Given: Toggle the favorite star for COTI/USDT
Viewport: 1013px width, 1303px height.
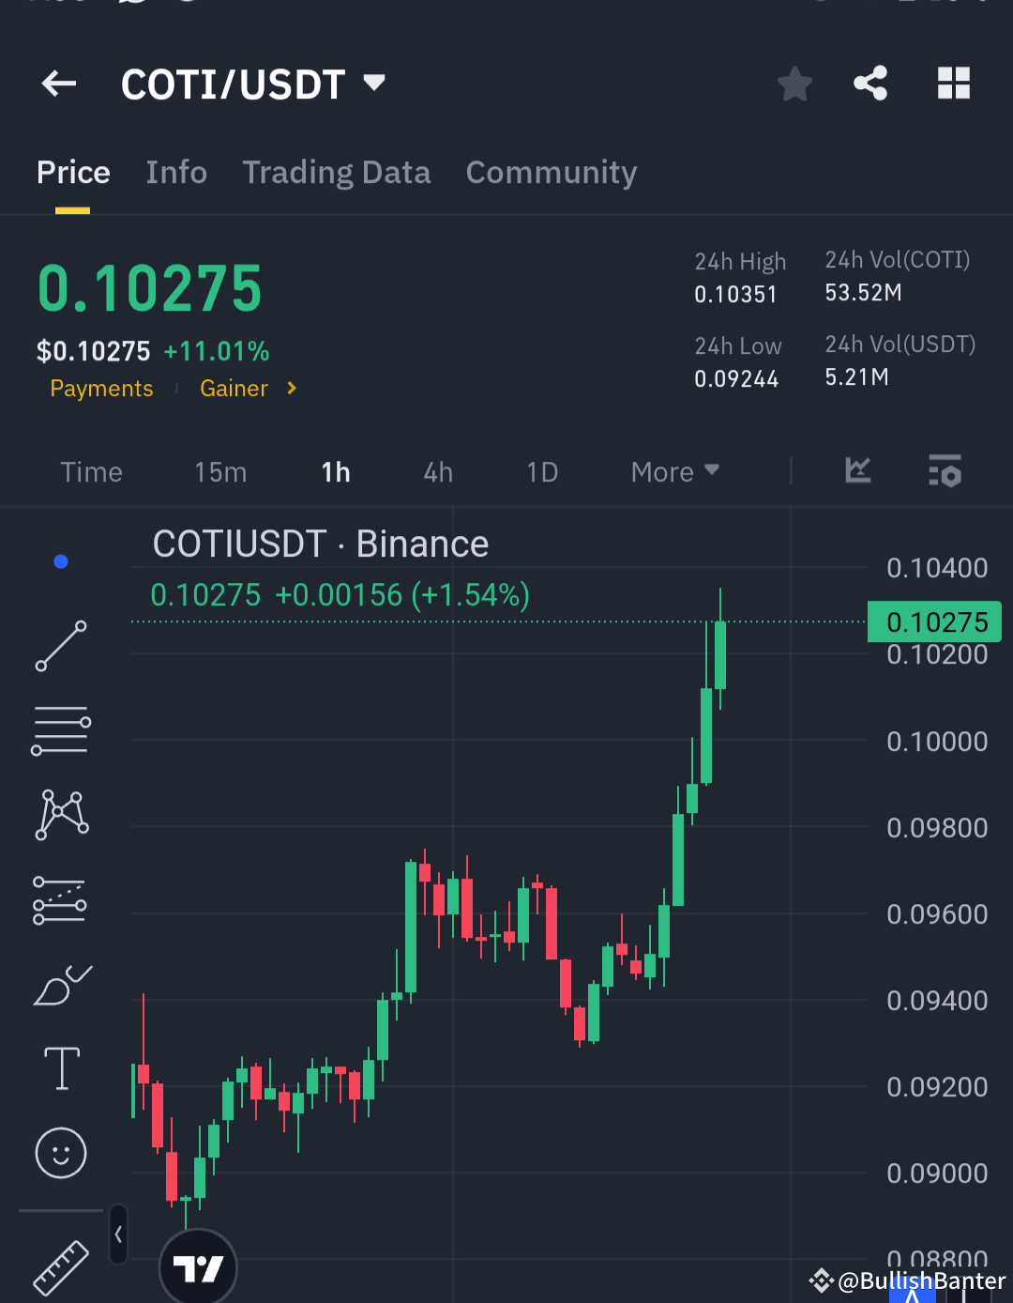Looking at the screenshot, I should [794, 83].
